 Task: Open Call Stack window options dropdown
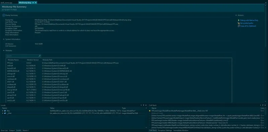[261, 105]
